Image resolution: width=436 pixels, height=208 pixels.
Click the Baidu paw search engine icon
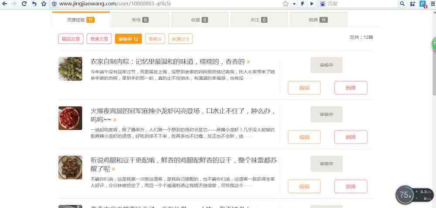[322, 3]
